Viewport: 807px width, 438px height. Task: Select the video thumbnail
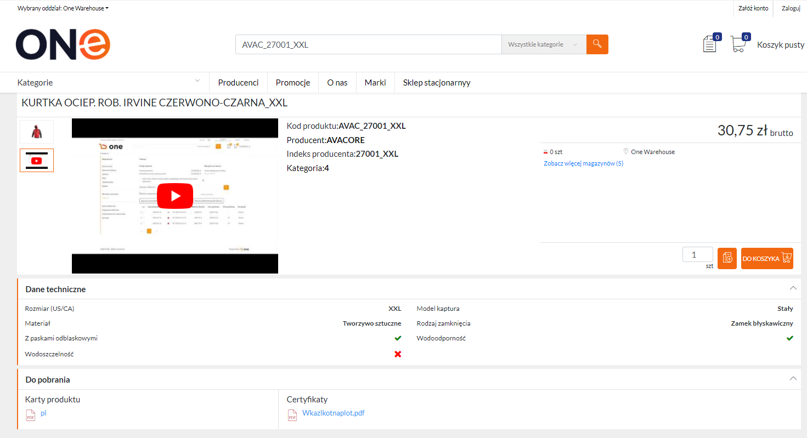(x=37, y=161)
